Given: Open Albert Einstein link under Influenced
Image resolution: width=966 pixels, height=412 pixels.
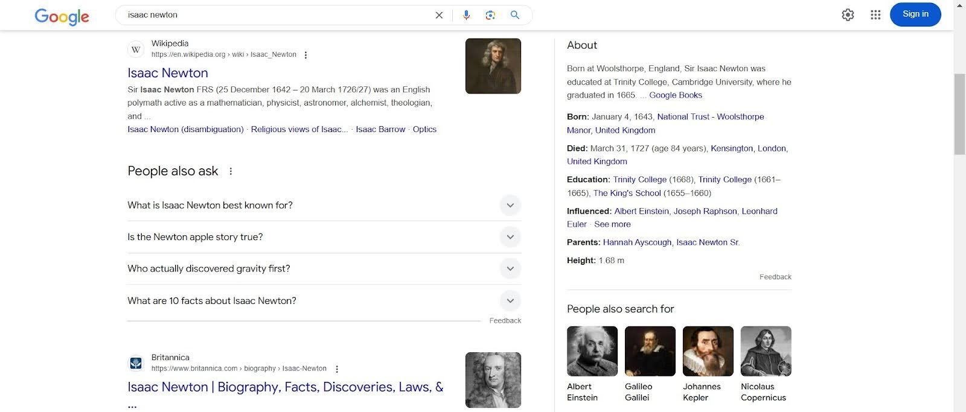Looking at the screenshot, I should click(641, 211).
